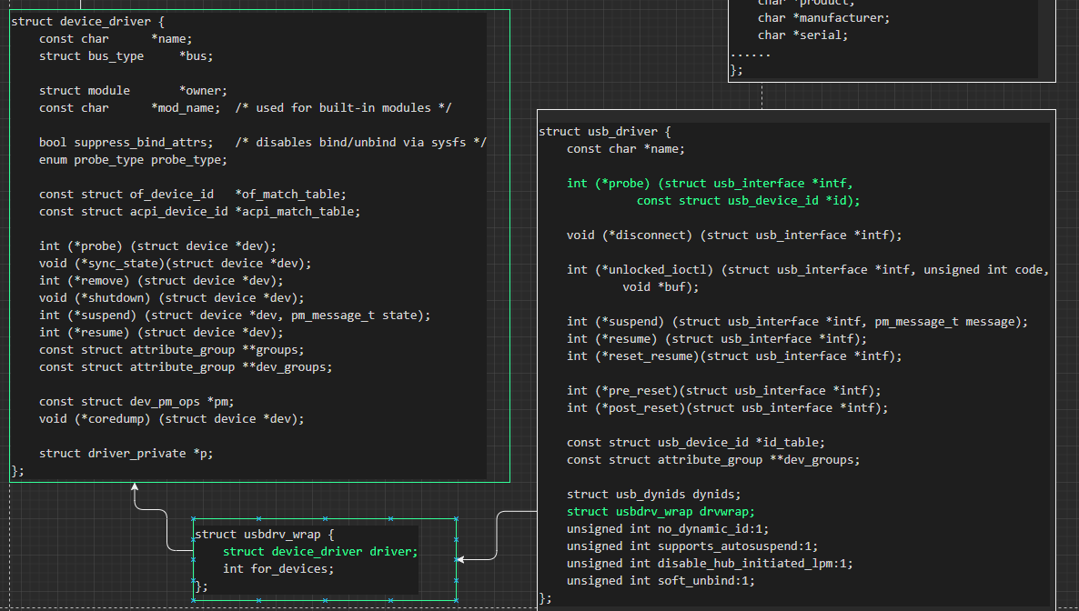The width and height of the screenshot is (1079, 611).
Task: Select 'void (*shutdown) (struct device *dev);'
Action: pyautogui.click(x=171, y=298)
